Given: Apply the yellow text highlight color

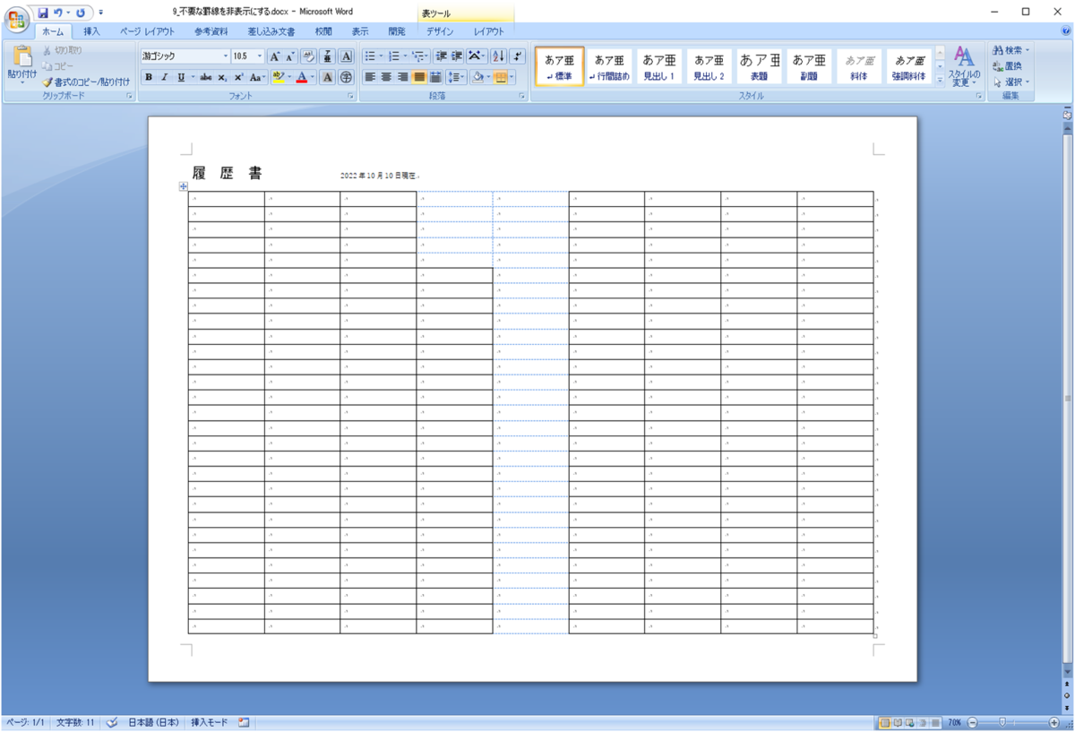Looking at the screenshot, I should pos(278,77).
